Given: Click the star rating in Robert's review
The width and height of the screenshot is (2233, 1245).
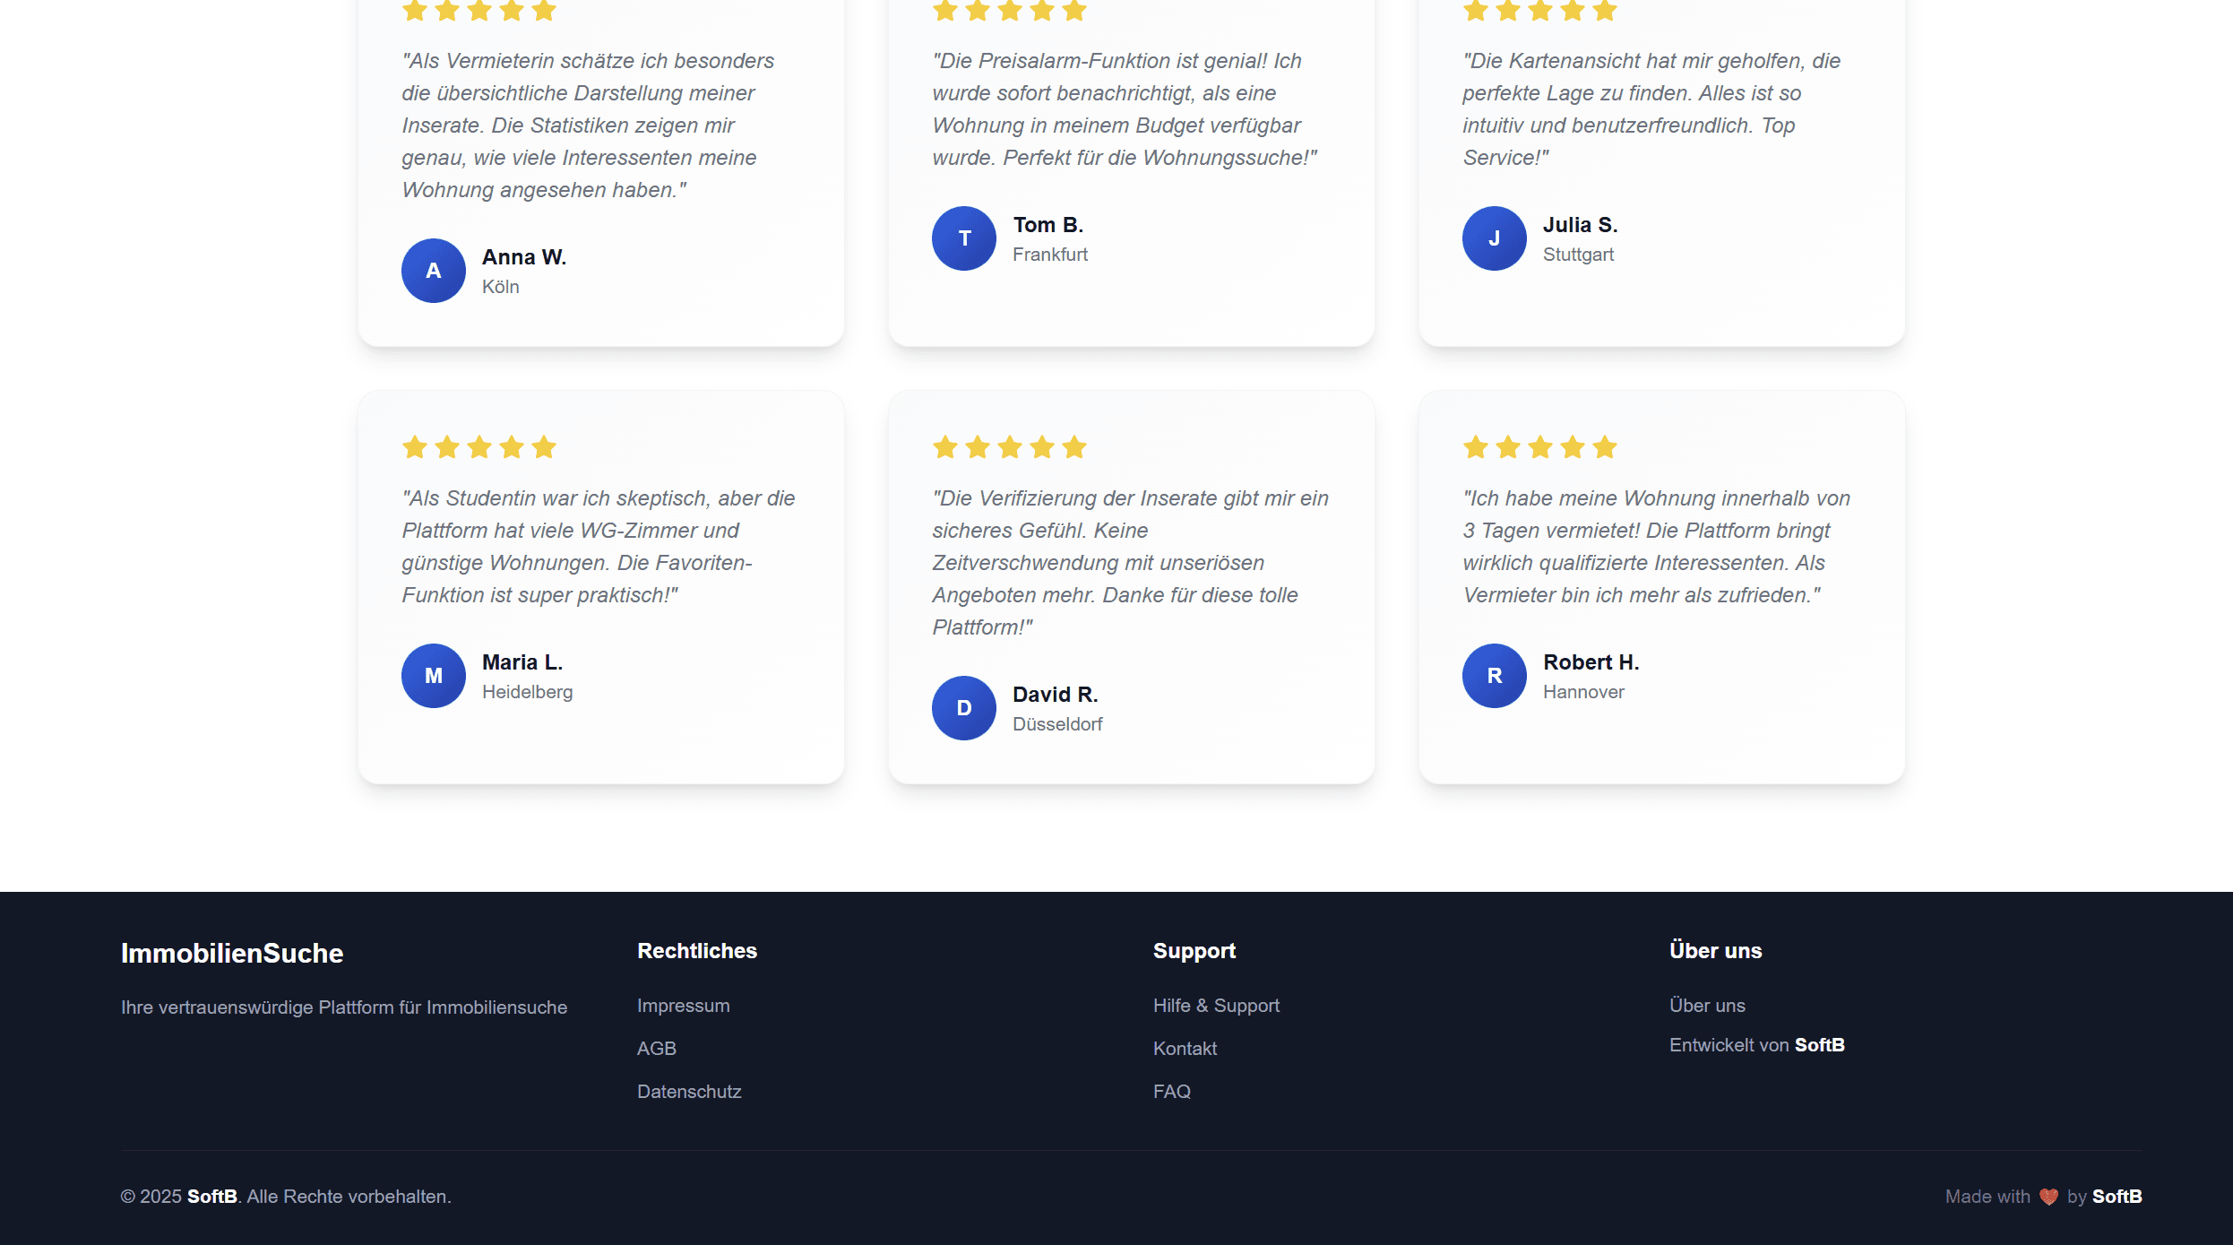Looking at the screenshot, I should (1540, 447).
